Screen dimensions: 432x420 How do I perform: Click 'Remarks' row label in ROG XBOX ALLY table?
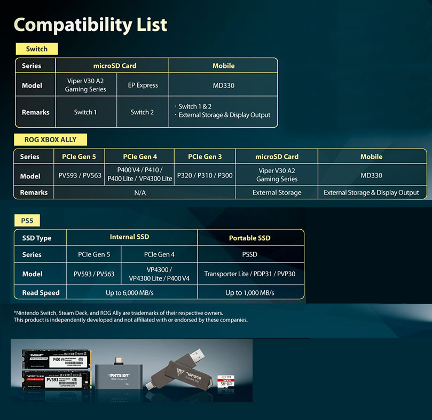34,192
